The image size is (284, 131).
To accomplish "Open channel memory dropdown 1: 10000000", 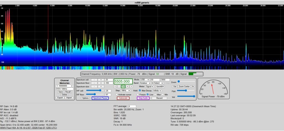I will point(64,86).
